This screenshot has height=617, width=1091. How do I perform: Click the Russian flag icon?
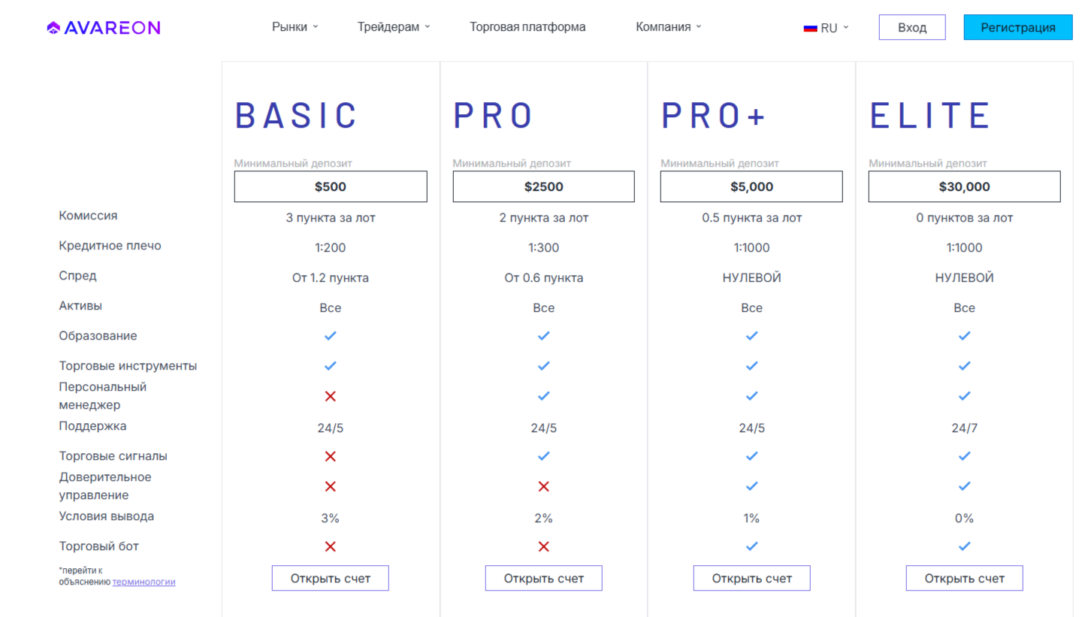click(810, 28)
